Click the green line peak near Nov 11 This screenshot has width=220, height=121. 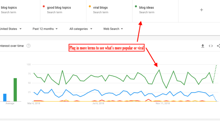click(x=159, y=70)
